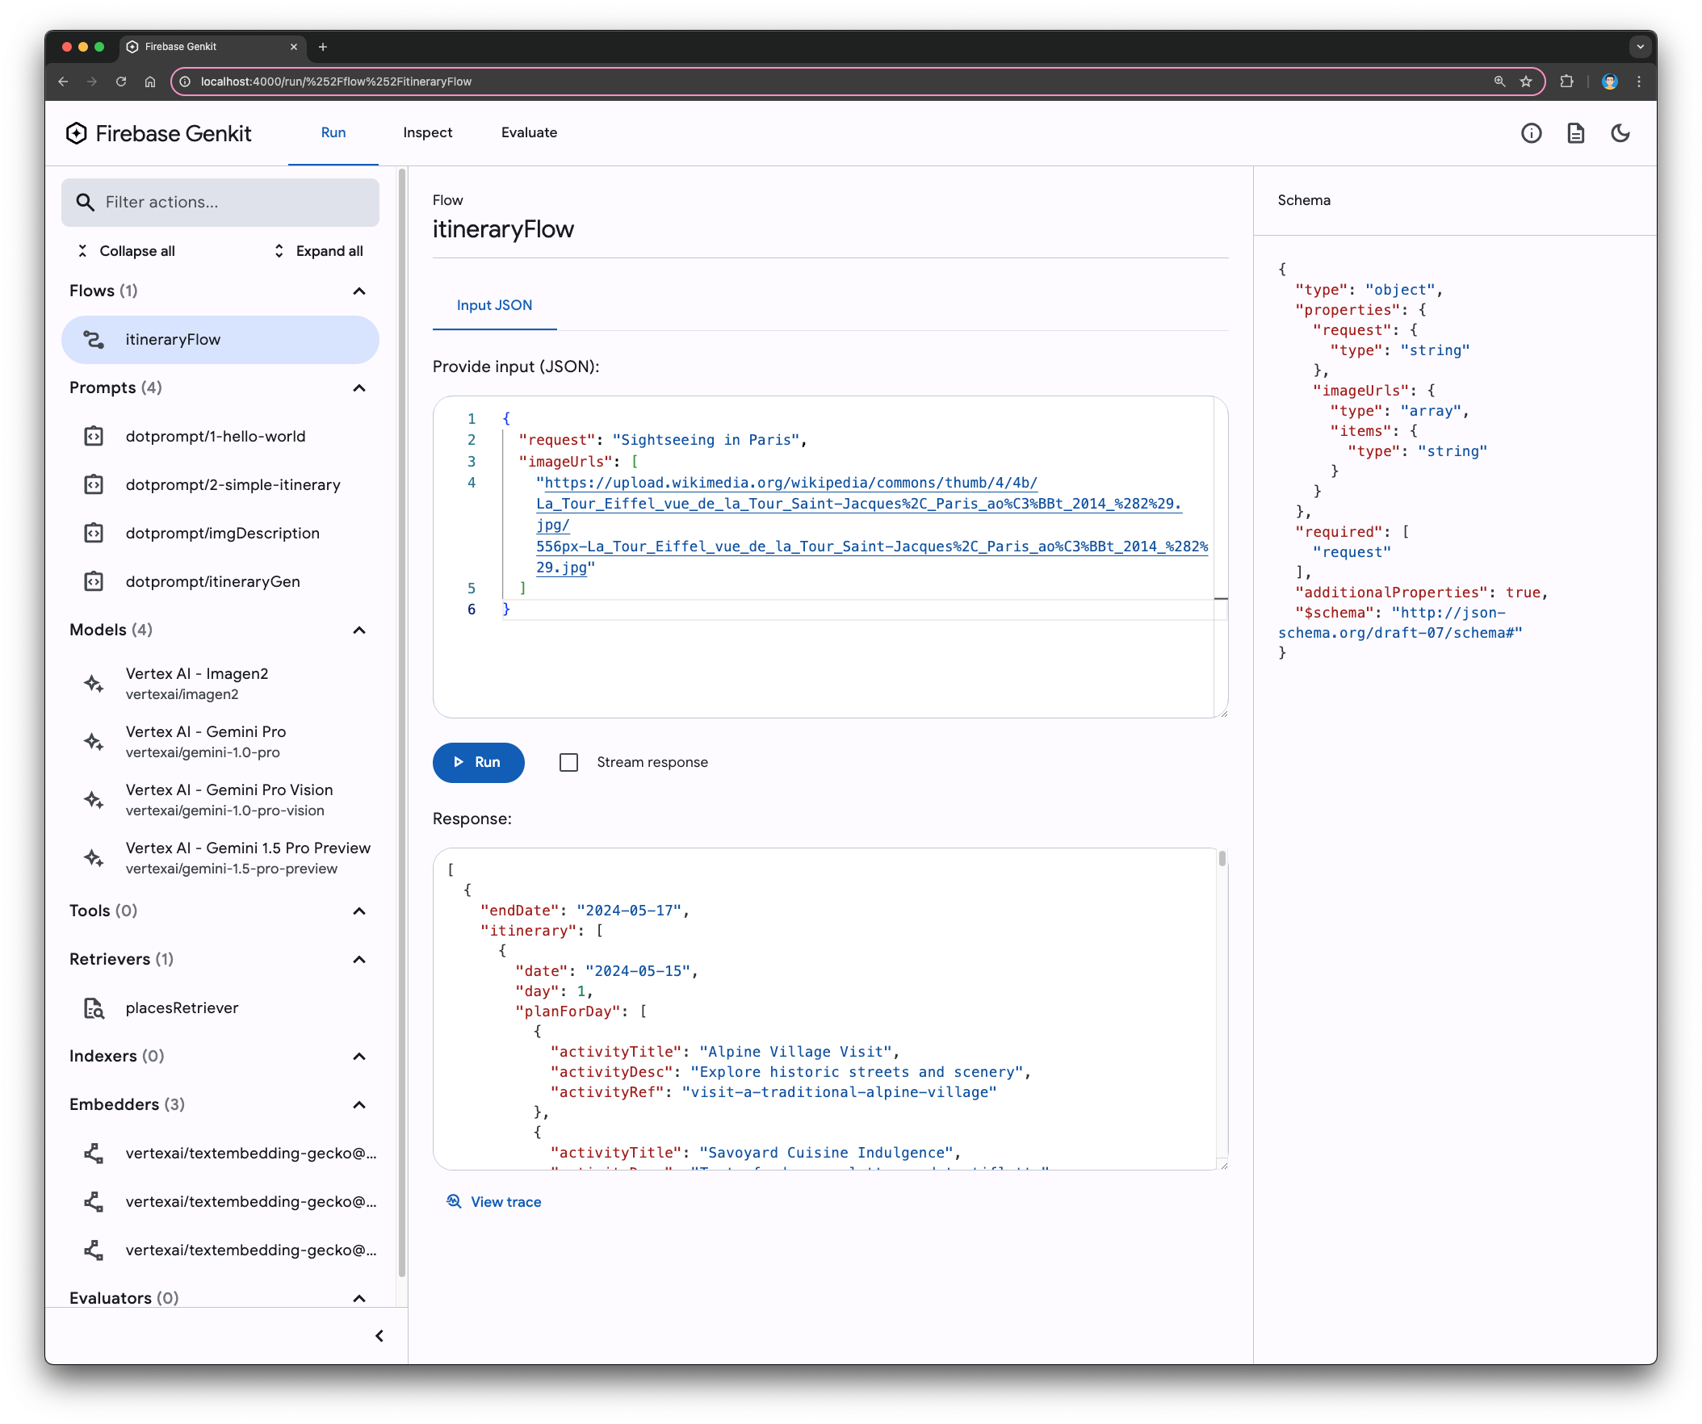1702x1424 pixels.
Task: Click inside the JSON input editor
Action: pyautogui.click(x=830, y=557)
